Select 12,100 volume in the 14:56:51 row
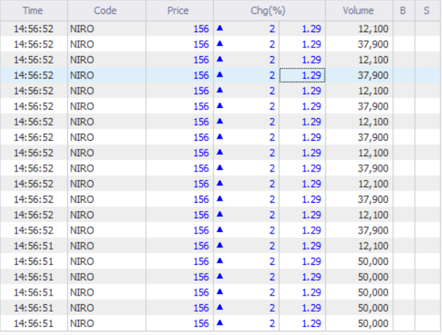The height and width of the screenshot is (335, 442). 373,246
